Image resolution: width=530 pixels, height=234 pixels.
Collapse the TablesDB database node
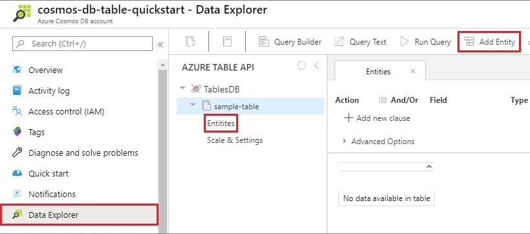pyautogui.click(x=183, y=88)
